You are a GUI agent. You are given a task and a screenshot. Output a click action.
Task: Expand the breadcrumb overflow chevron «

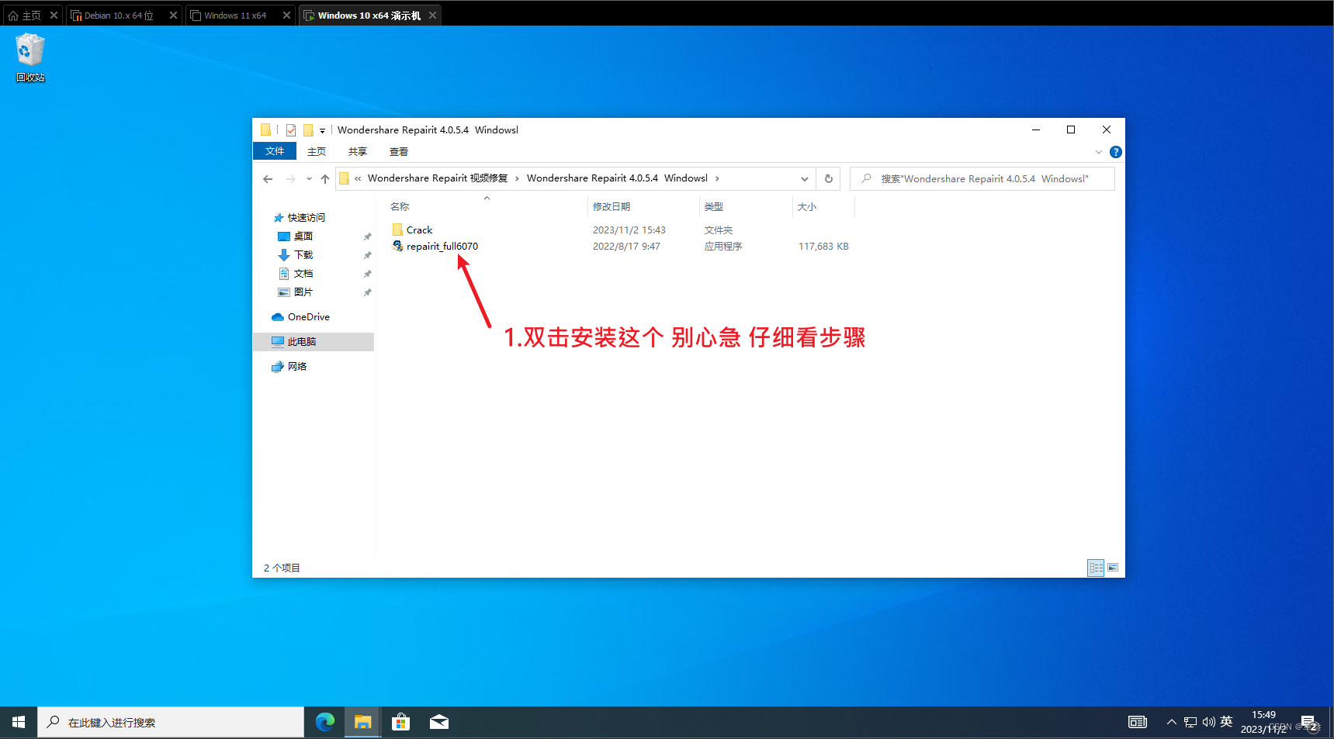pyautogui.click(x=358, y=178)
